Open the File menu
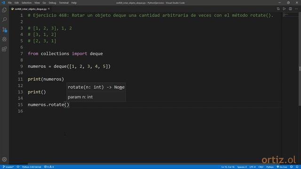This screenshot has height=169, width=301. point(10,3)
